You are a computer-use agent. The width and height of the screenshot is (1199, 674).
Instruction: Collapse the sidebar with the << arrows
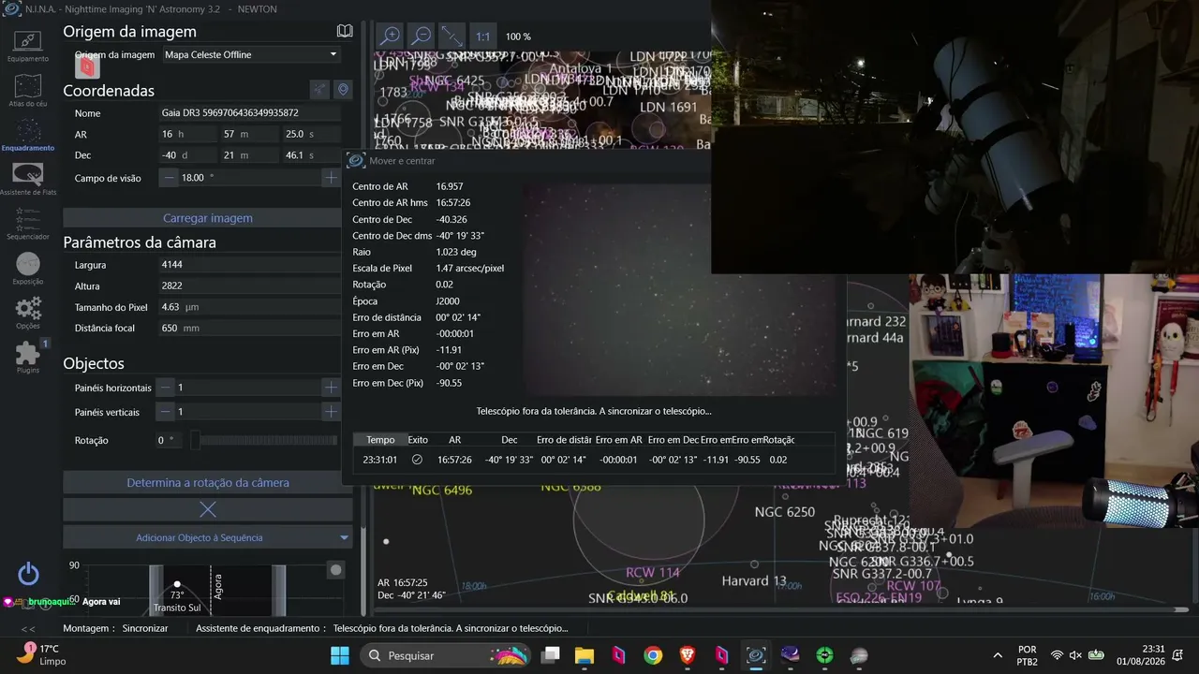[x=28, y=629]
